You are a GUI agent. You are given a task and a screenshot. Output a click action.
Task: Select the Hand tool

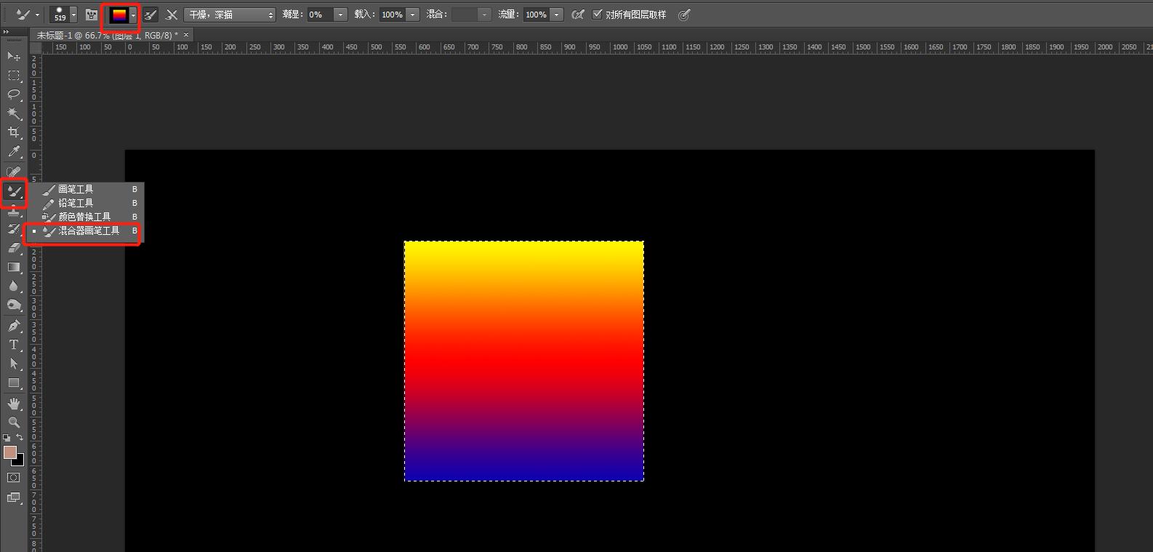14,404
